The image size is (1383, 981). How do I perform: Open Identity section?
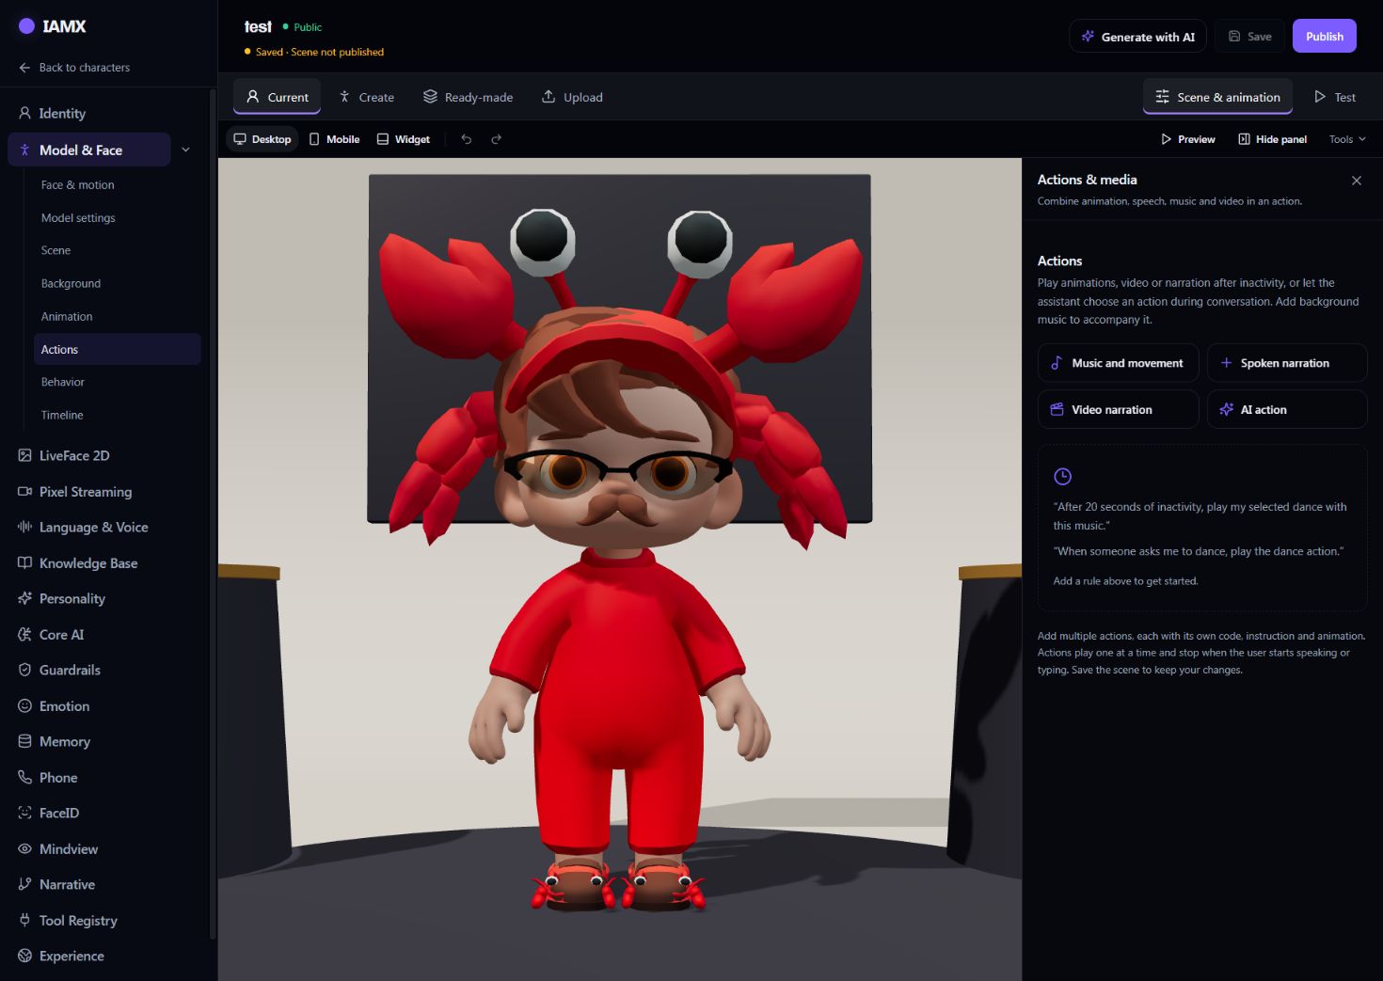53,114
